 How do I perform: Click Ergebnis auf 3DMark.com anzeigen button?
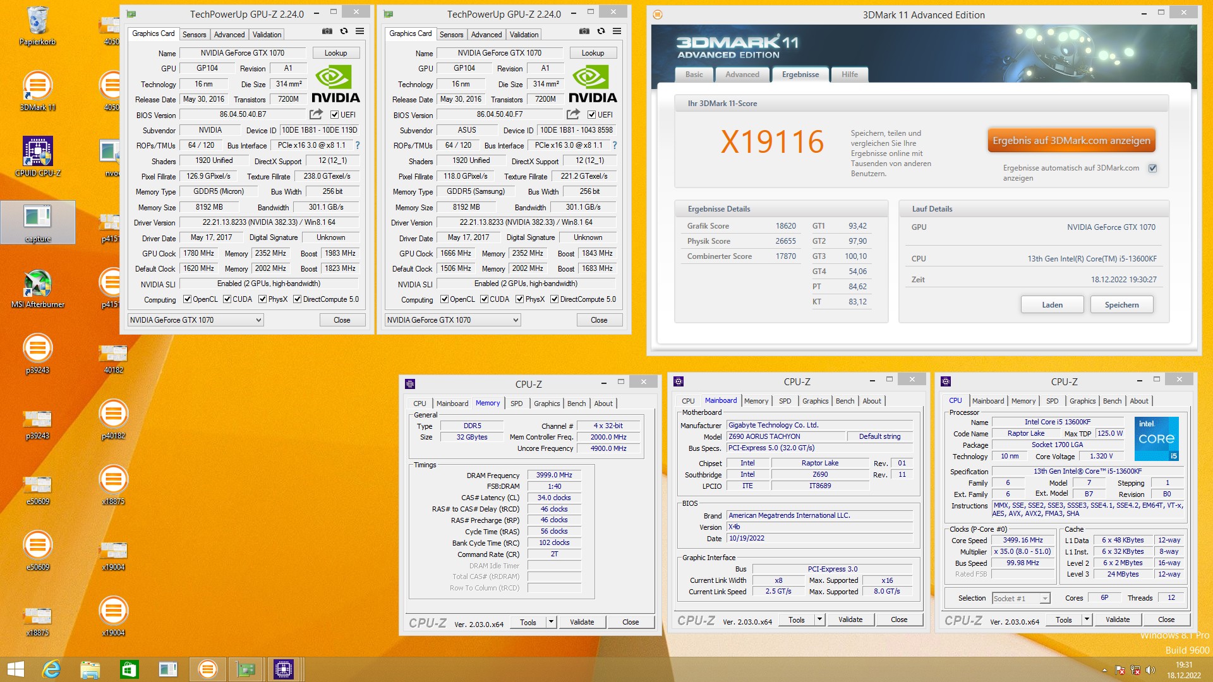pyautogui.click(x=1071, y=140)
